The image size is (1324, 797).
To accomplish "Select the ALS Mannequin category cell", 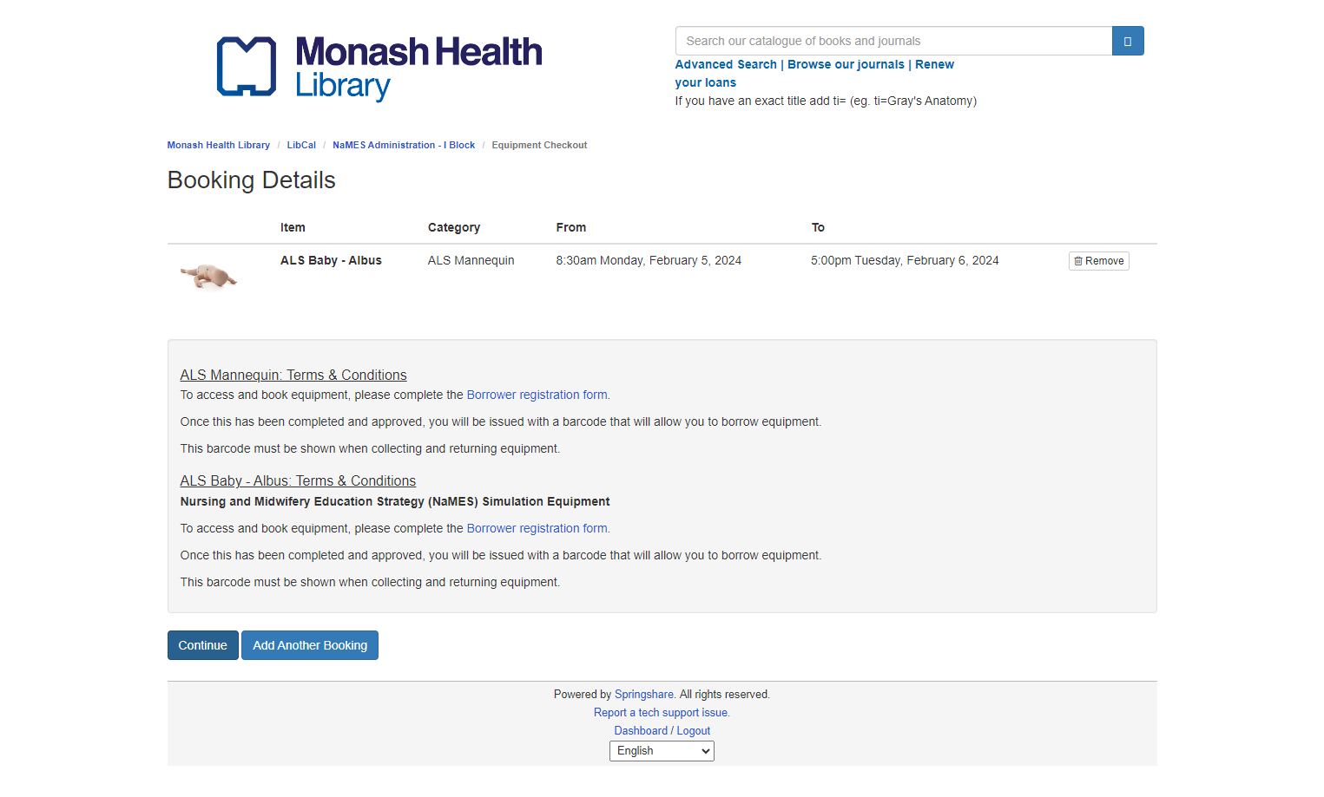I will click(471, 260).
